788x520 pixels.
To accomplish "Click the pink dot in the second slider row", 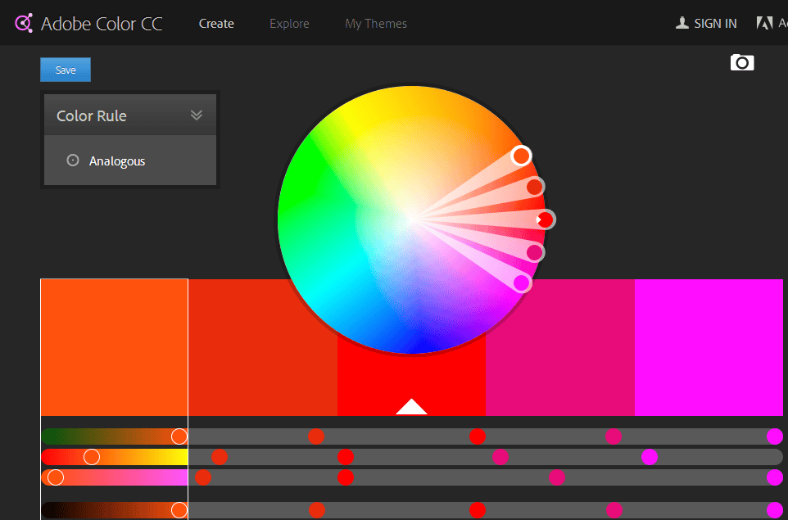I will 500,457.
